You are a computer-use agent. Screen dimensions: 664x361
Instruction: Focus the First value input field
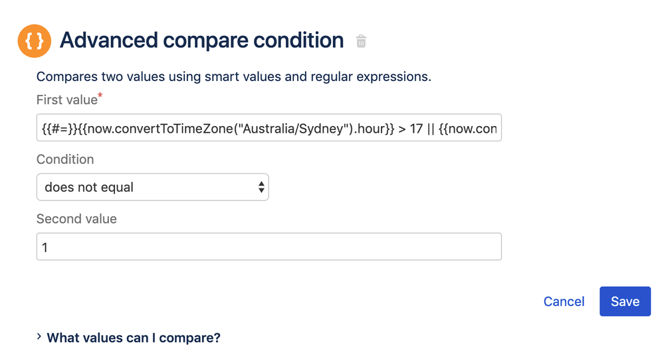pyautogui.click(x=269, y=129)
